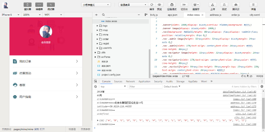This screenshot has height=132, width=265.
Task: Toggle the simulator (模拟器) panel
Action: coord(28,5)
